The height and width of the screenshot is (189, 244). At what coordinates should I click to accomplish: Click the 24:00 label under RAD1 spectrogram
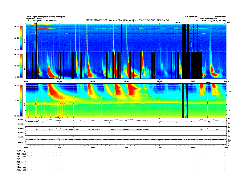point(226,81)
